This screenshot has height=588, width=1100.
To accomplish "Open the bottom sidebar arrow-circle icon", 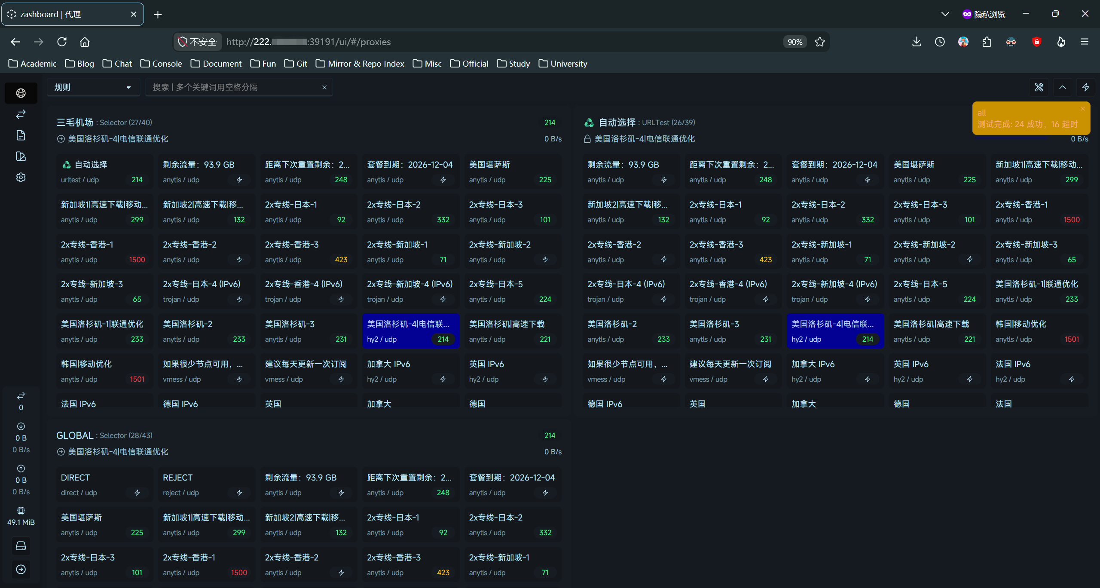I will (x=21, y=570).
